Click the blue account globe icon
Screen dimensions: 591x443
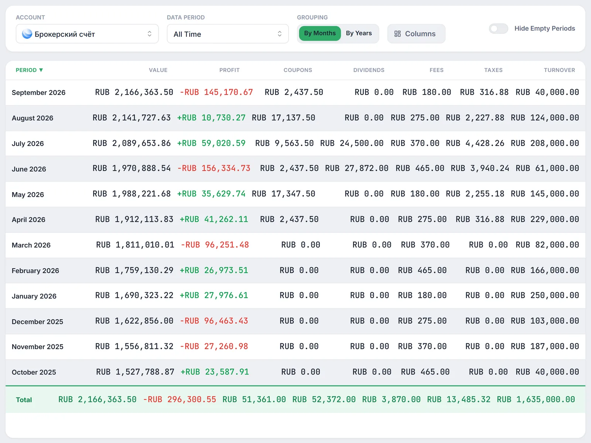27,34
